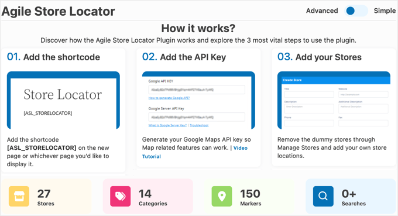Viewport: 398px width, 216px height.
Task: Click the Google API Key preview image
Action: point(198,100)
